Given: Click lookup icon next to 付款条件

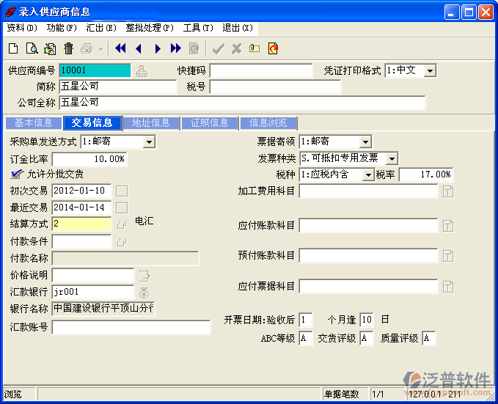Looking at the screenshot, I should click(122, 243).
